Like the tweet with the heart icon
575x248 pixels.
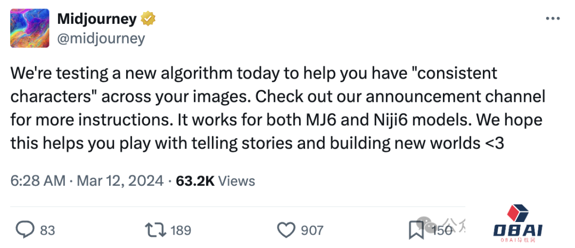coord(286,230)
